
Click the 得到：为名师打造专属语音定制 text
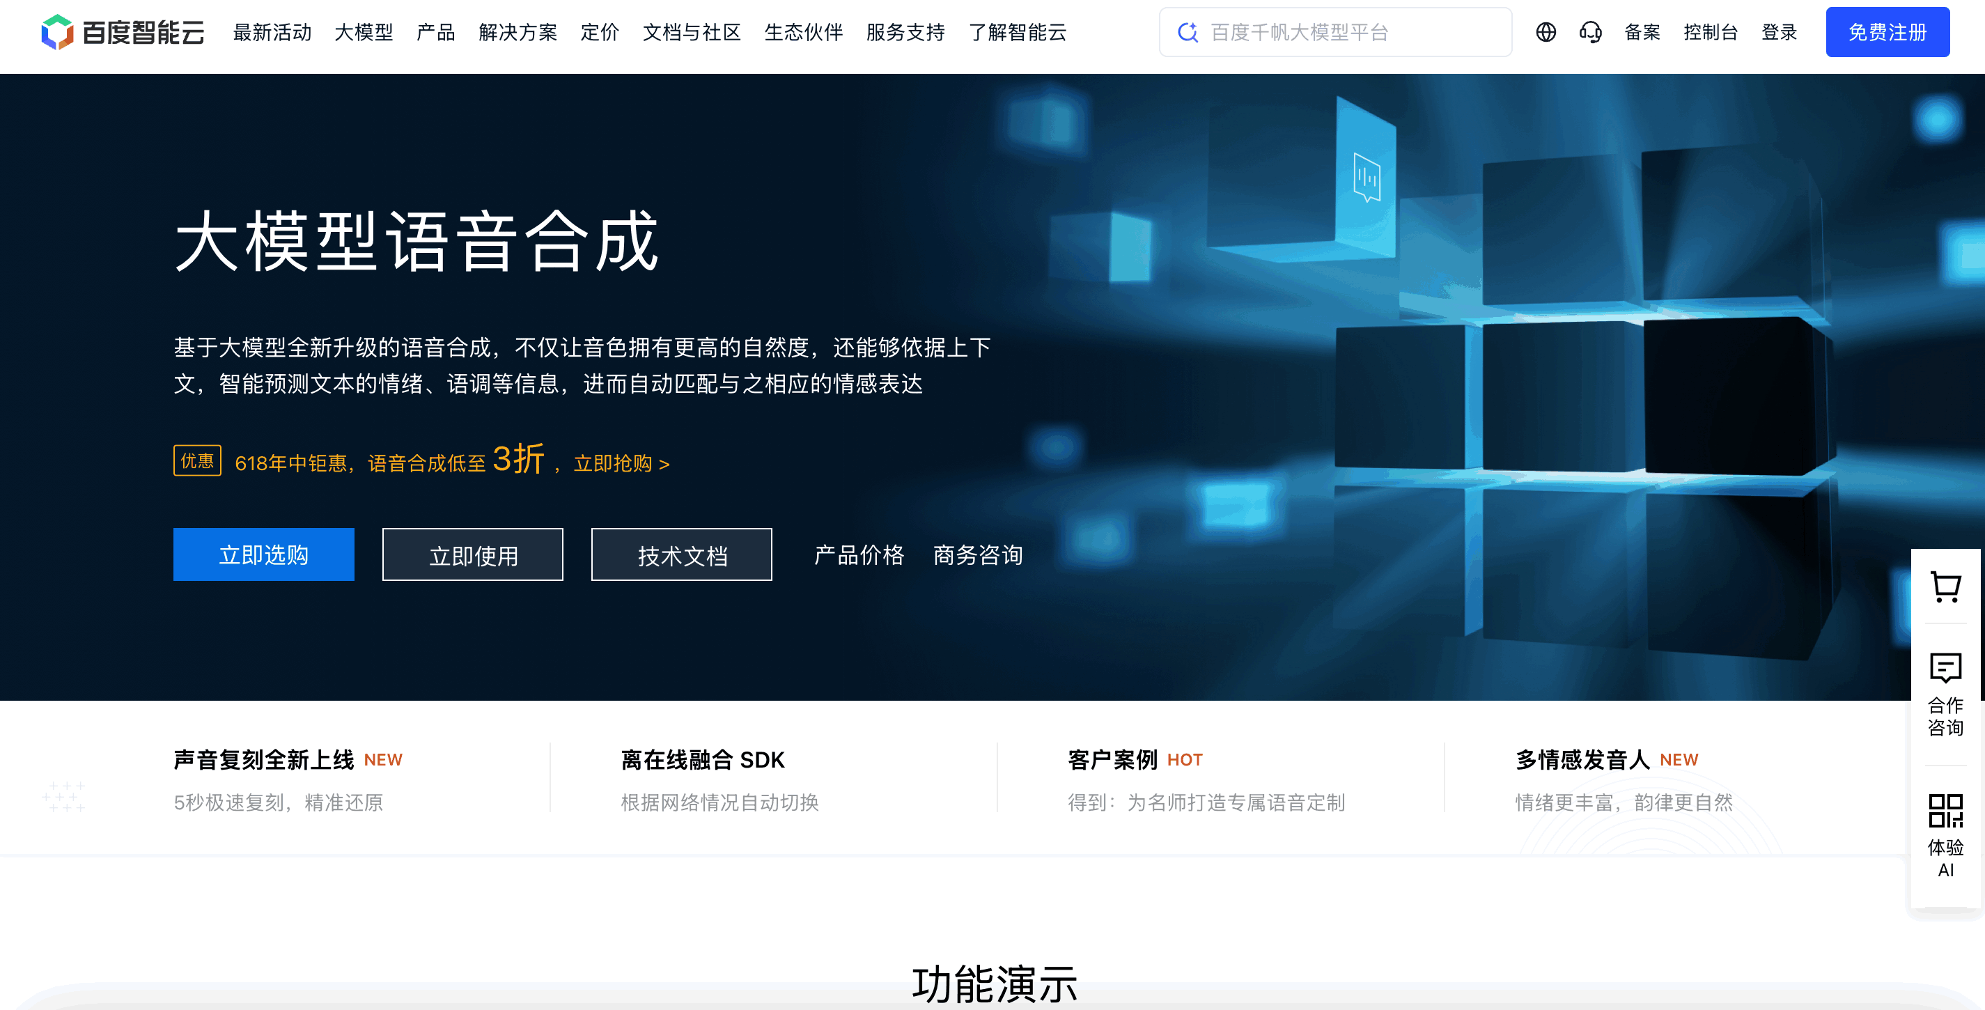coord(1206,802)
